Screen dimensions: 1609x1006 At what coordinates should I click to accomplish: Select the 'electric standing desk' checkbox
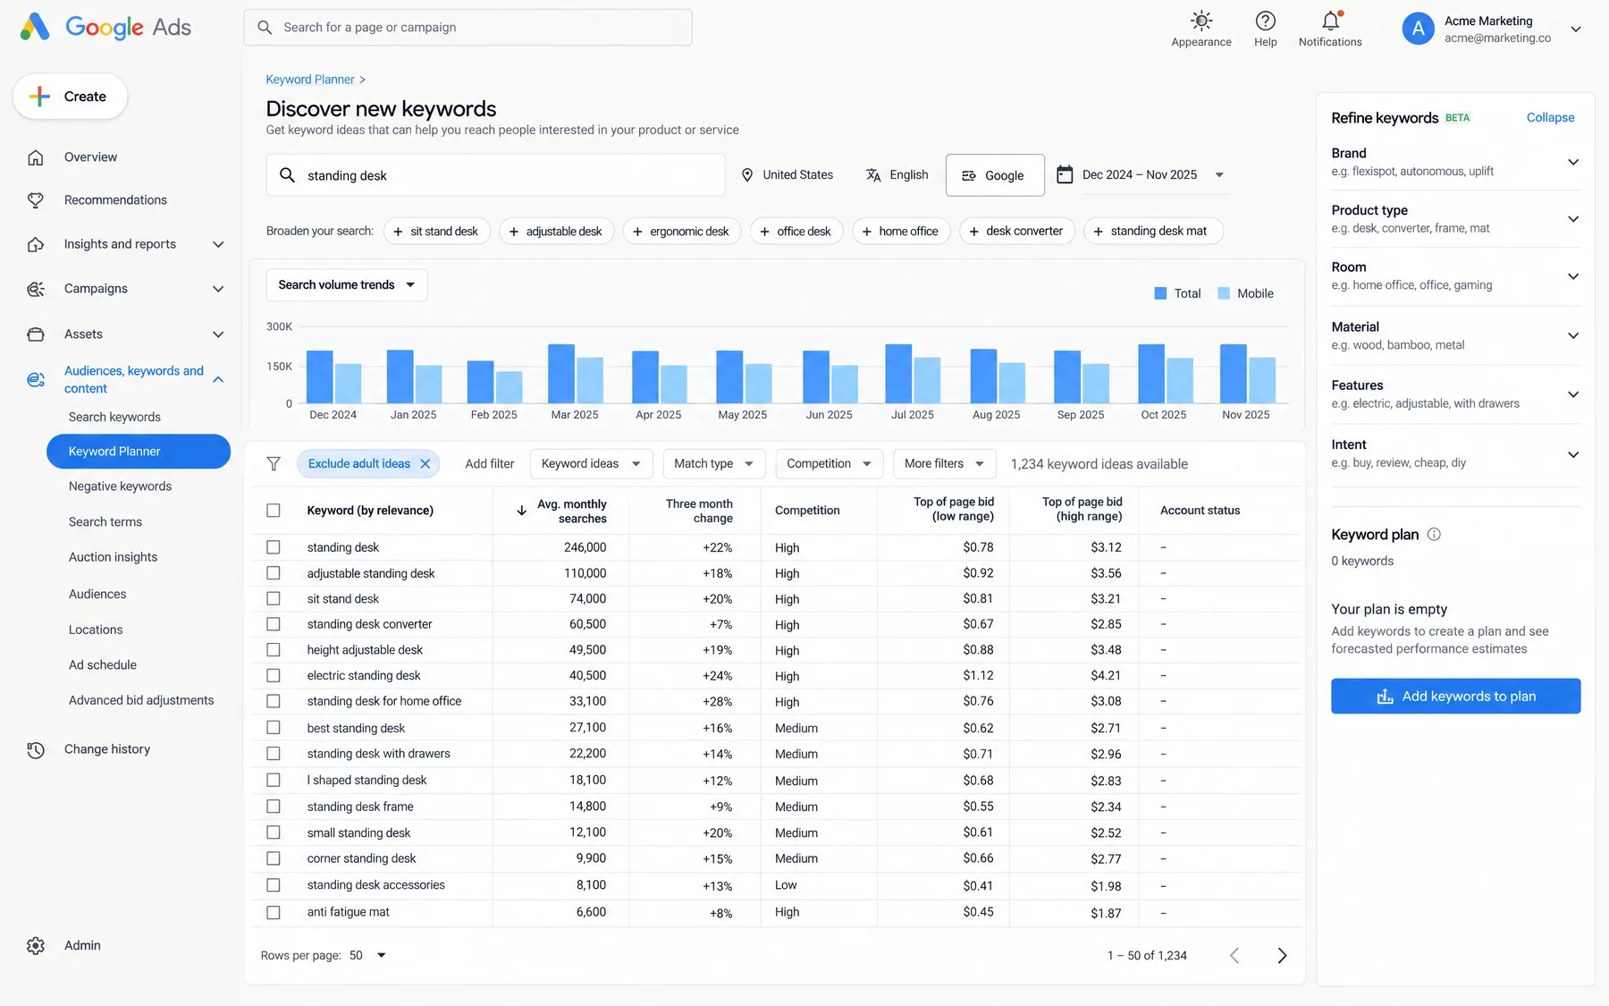(274, 676)
